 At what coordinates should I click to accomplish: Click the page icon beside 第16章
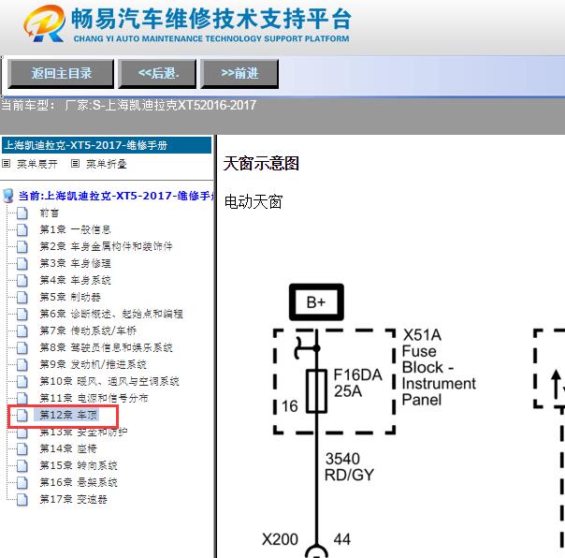(22, 482)
